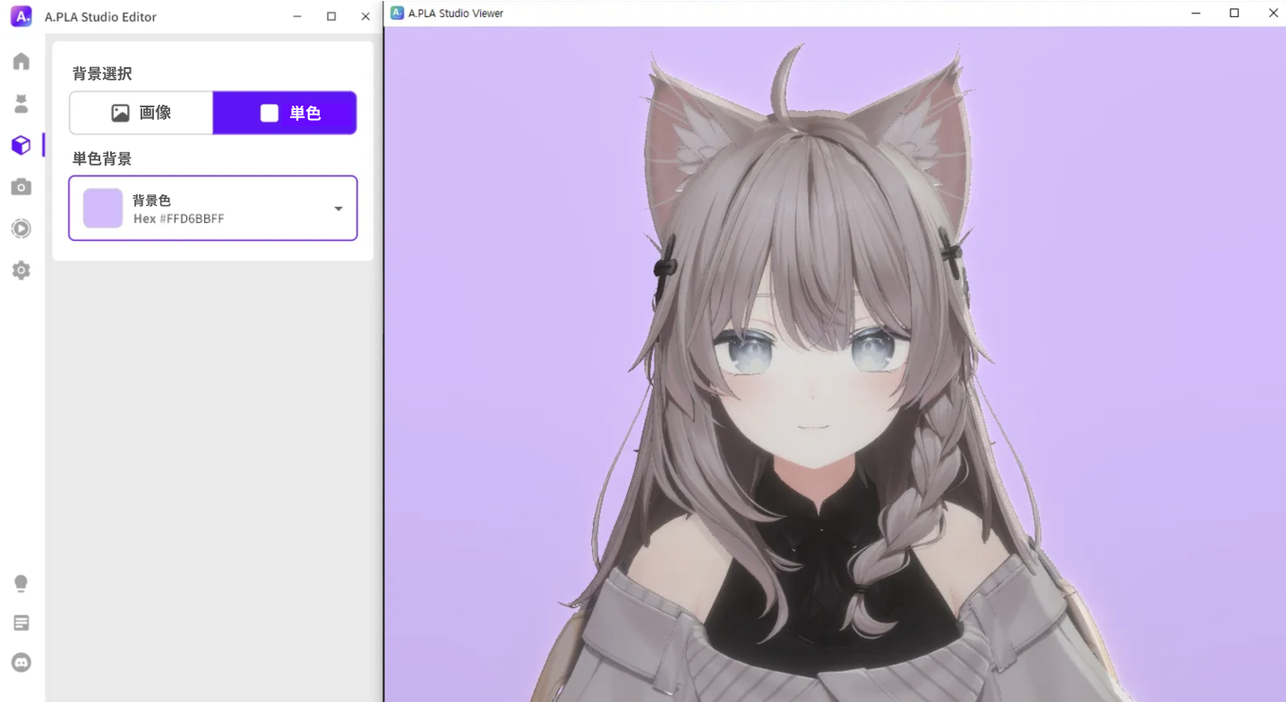The width and height of the screenshot is (1286, 702).
Task: Click the 単色背景 label
Action: click(x=102, y=158)
